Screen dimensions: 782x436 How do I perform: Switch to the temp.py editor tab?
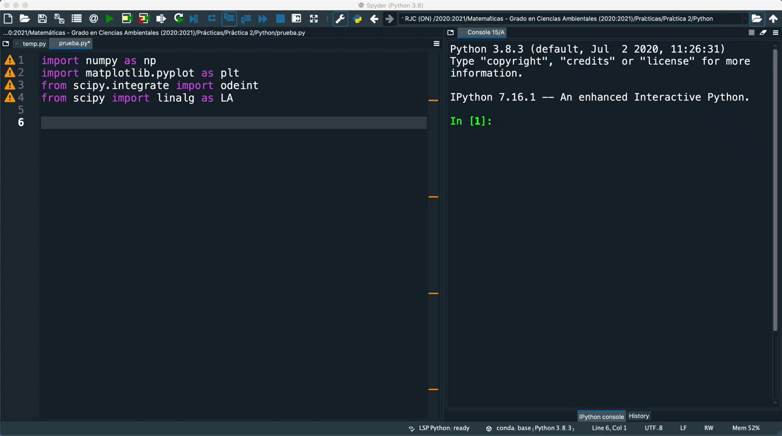[x=35, y=44]
